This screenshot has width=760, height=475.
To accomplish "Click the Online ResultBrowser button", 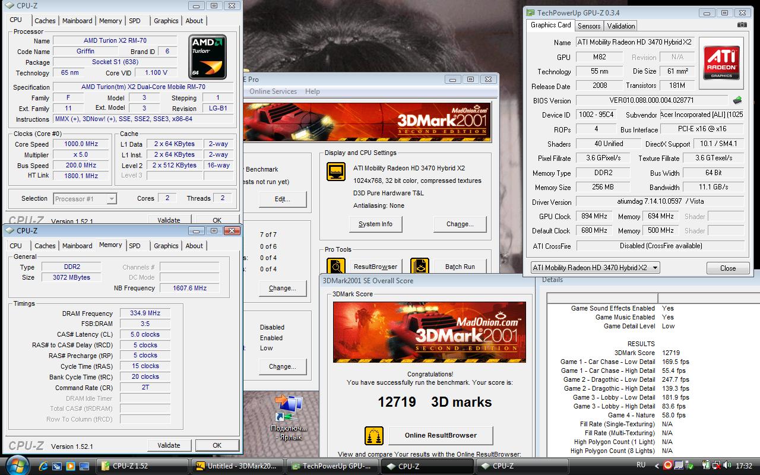I will 441,435.
